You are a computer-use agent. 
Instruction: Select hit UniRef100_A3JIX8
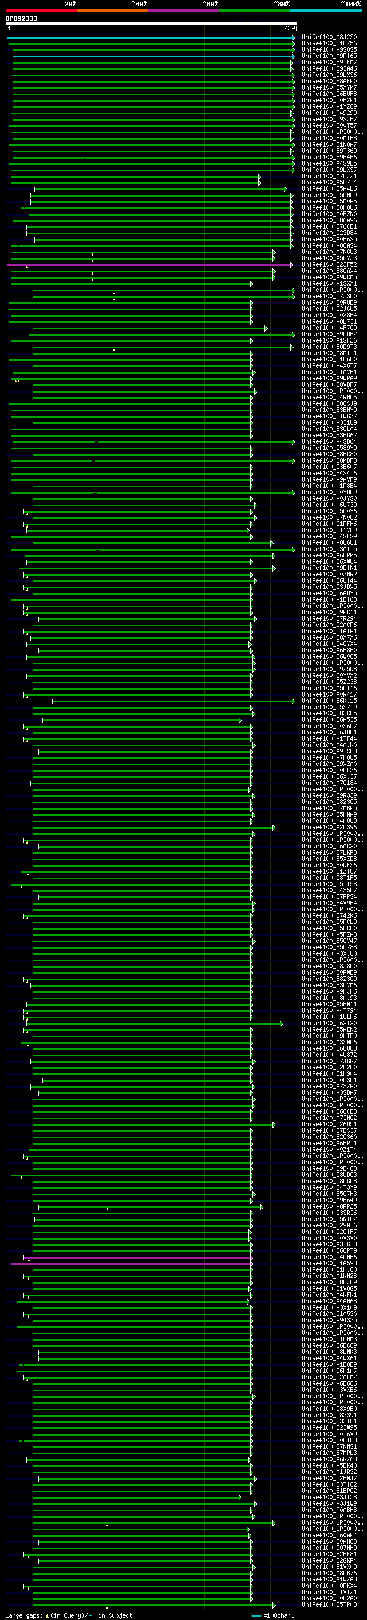coord(329,1498)
